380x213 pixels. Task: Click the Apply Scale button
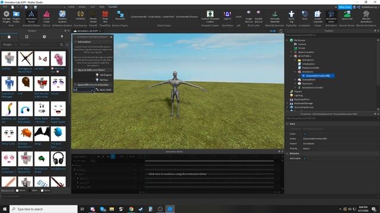(x=103, y=89)
